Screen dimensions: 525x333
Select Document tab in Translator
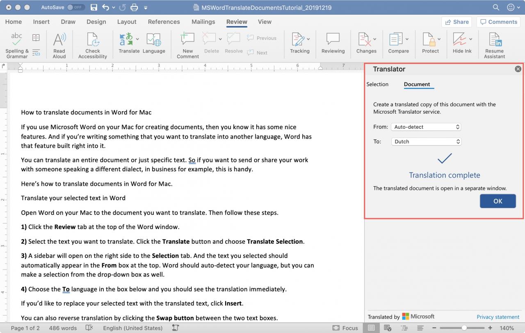click(x=417, y=84)
